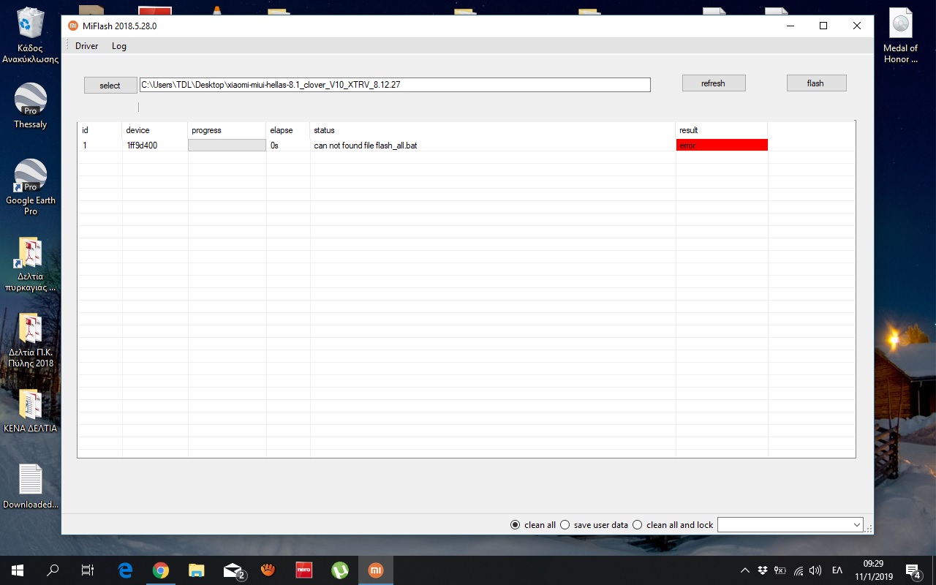Open the Recycle Bin desktop icon
The width and height of the screenshot is (936, 585).
[x=30, y=35]
